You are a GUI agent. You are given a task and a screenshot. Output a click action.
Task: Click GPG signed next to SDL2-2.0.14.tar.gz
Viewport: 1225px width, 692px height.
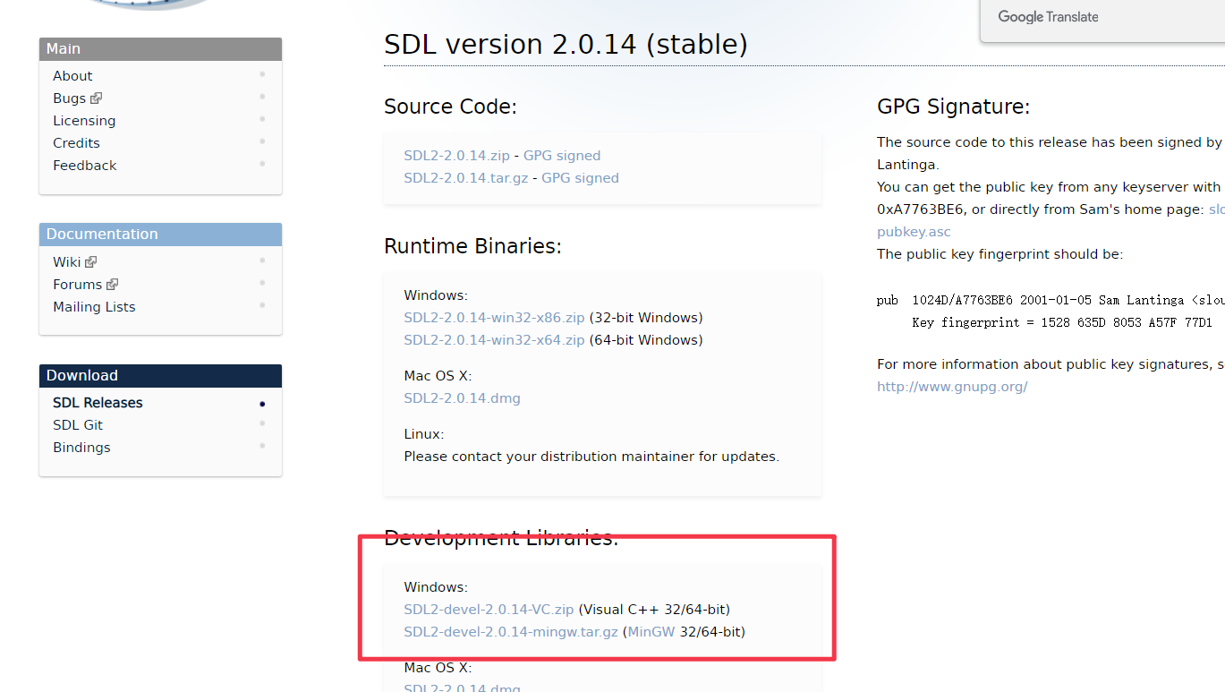(580, 177)
